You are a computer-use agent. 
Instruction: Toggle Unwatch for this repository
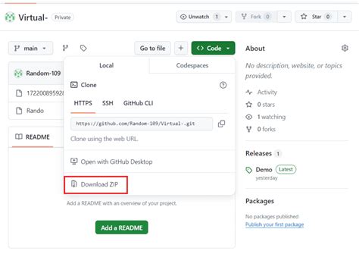point(198,17)
